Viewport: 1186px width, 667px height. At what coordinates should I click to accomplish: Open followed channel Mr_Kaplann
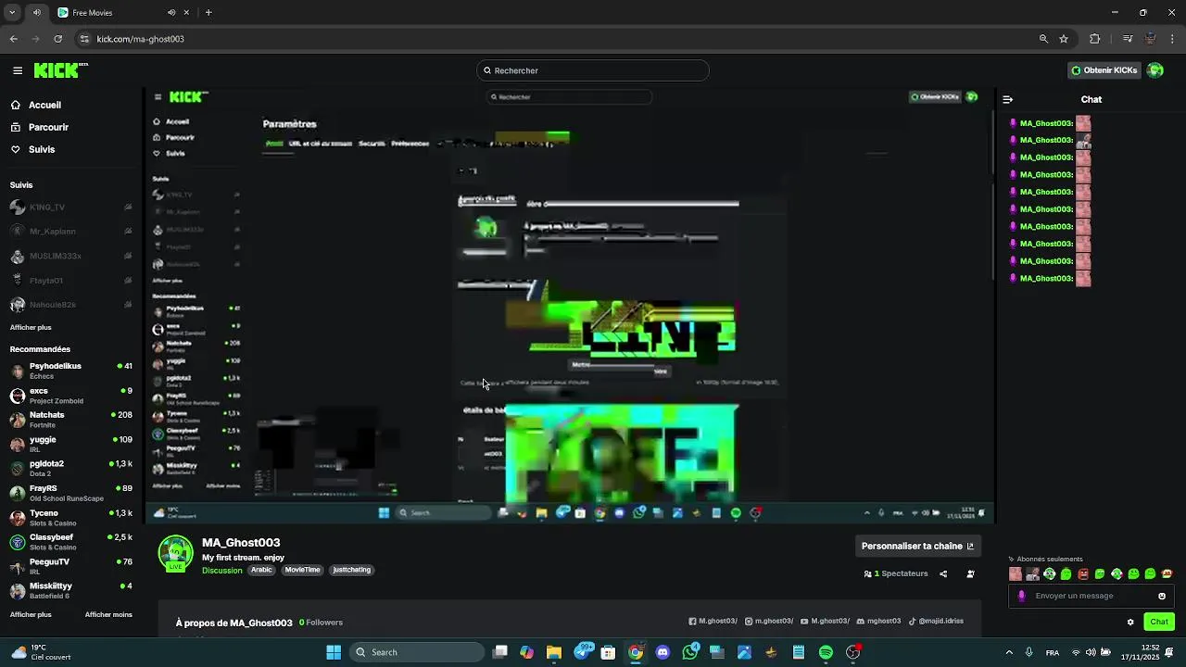tap(70, 232)
